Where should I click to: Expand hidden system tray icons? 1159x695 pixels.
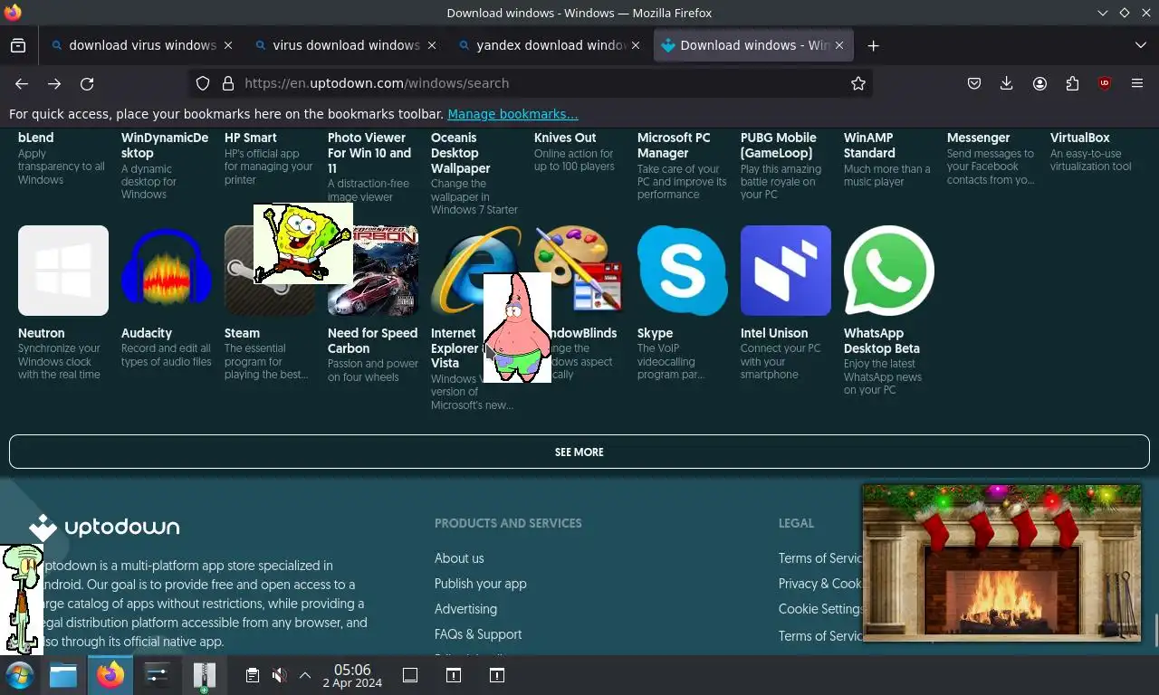click(x=305, y=675)
